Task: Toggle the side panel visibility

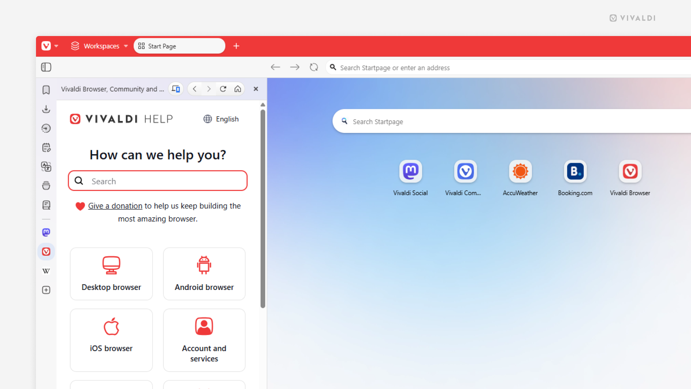Action: click(x=46, y=67)
